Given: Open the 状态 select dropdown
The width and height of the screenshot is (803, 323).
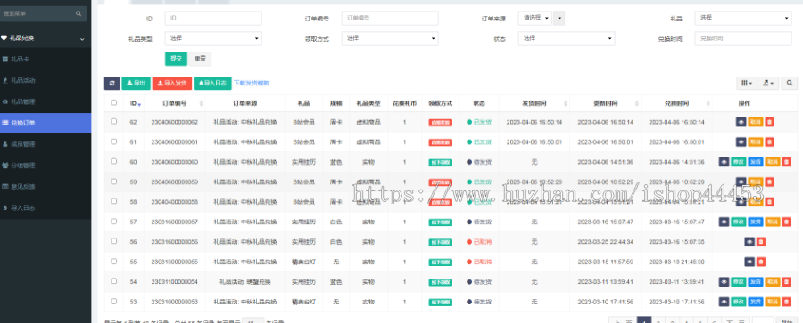Looking at the screenshot, I should [567, 38].
